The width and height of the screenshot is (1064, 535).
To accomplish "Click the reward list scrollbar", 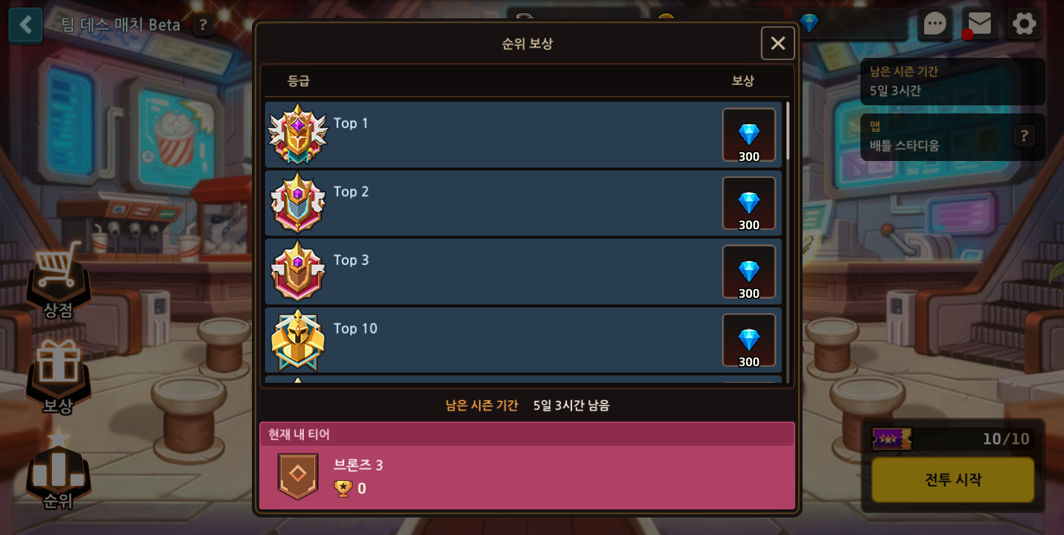I will (x=788, y=130).
